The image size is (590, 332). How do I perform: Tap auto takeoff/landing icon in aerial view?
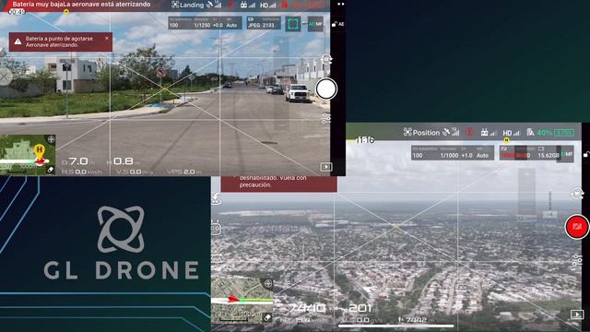[x=216, y=198]
